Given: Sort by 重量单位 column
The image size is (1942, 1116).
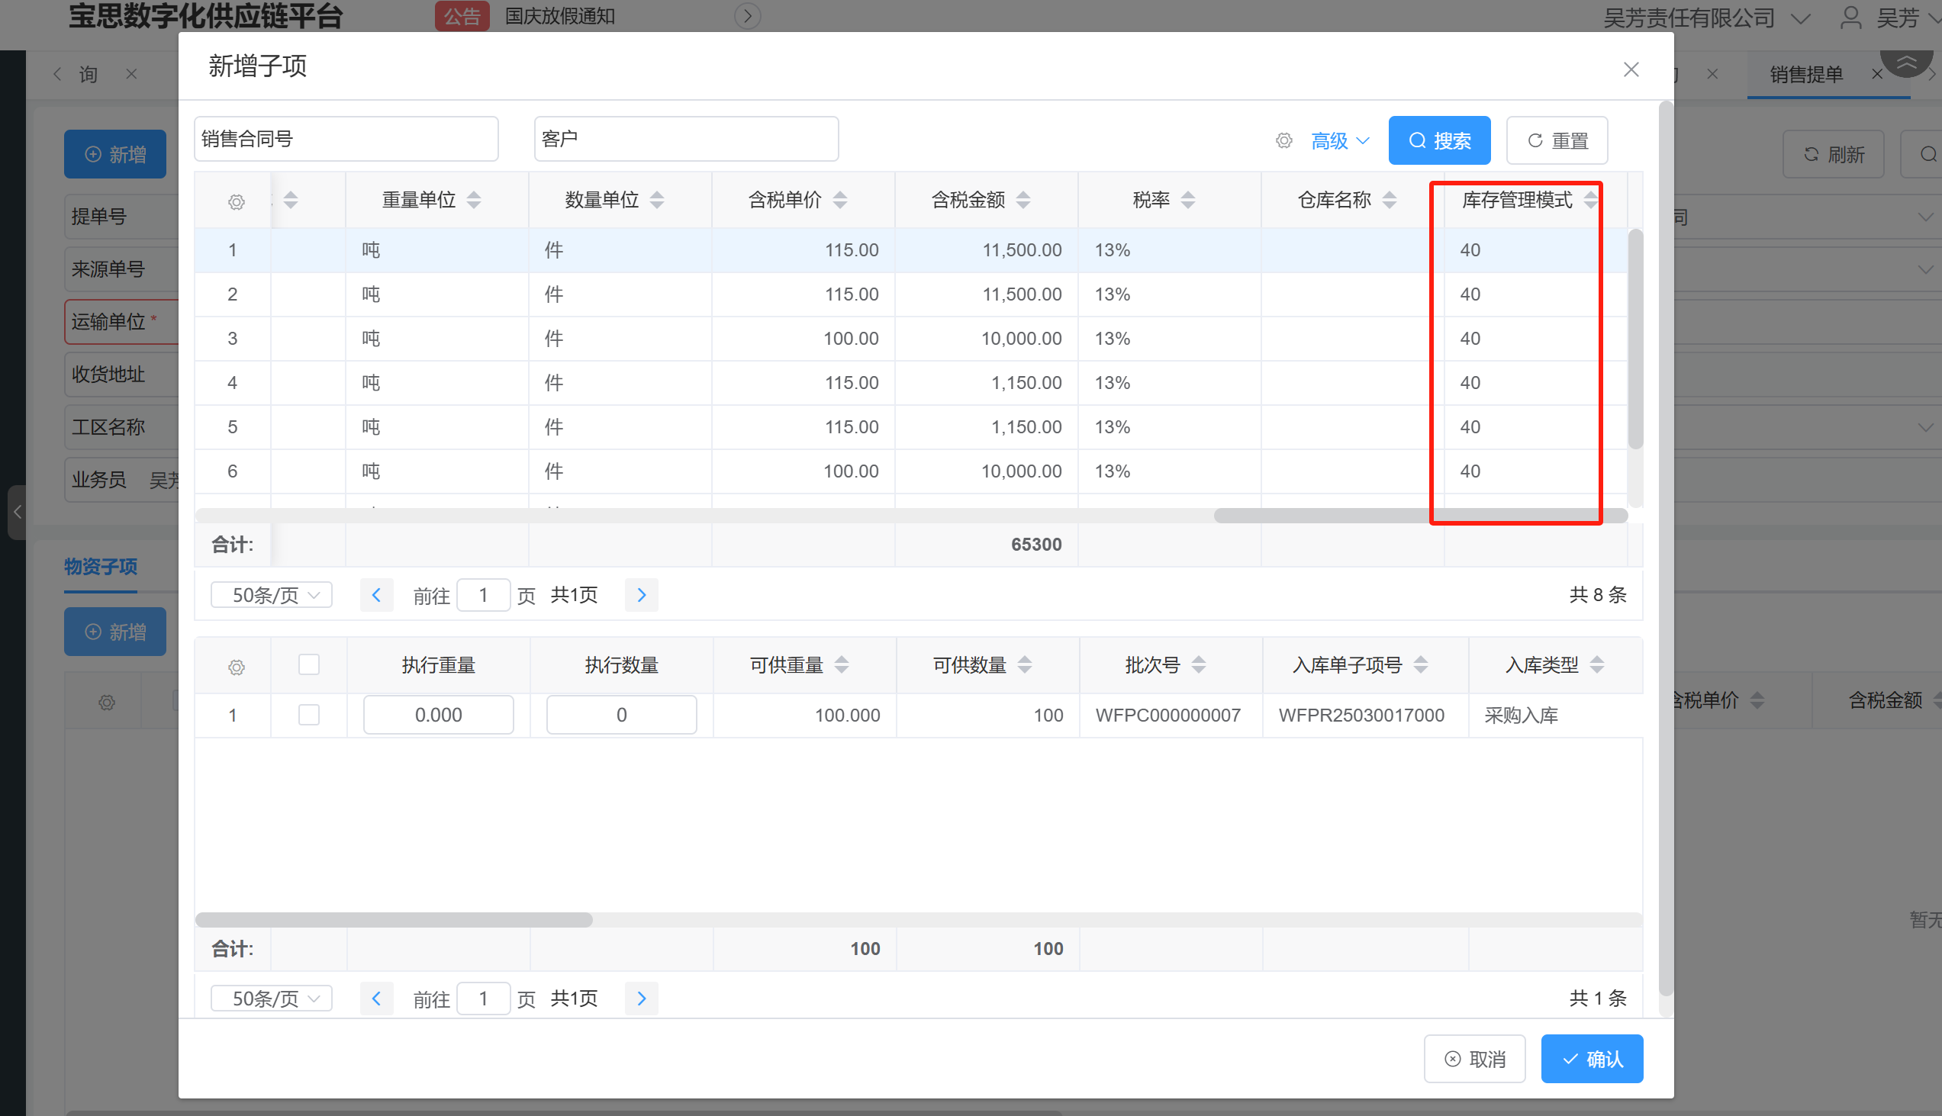Looking at the screenshot, I should 474,200.
